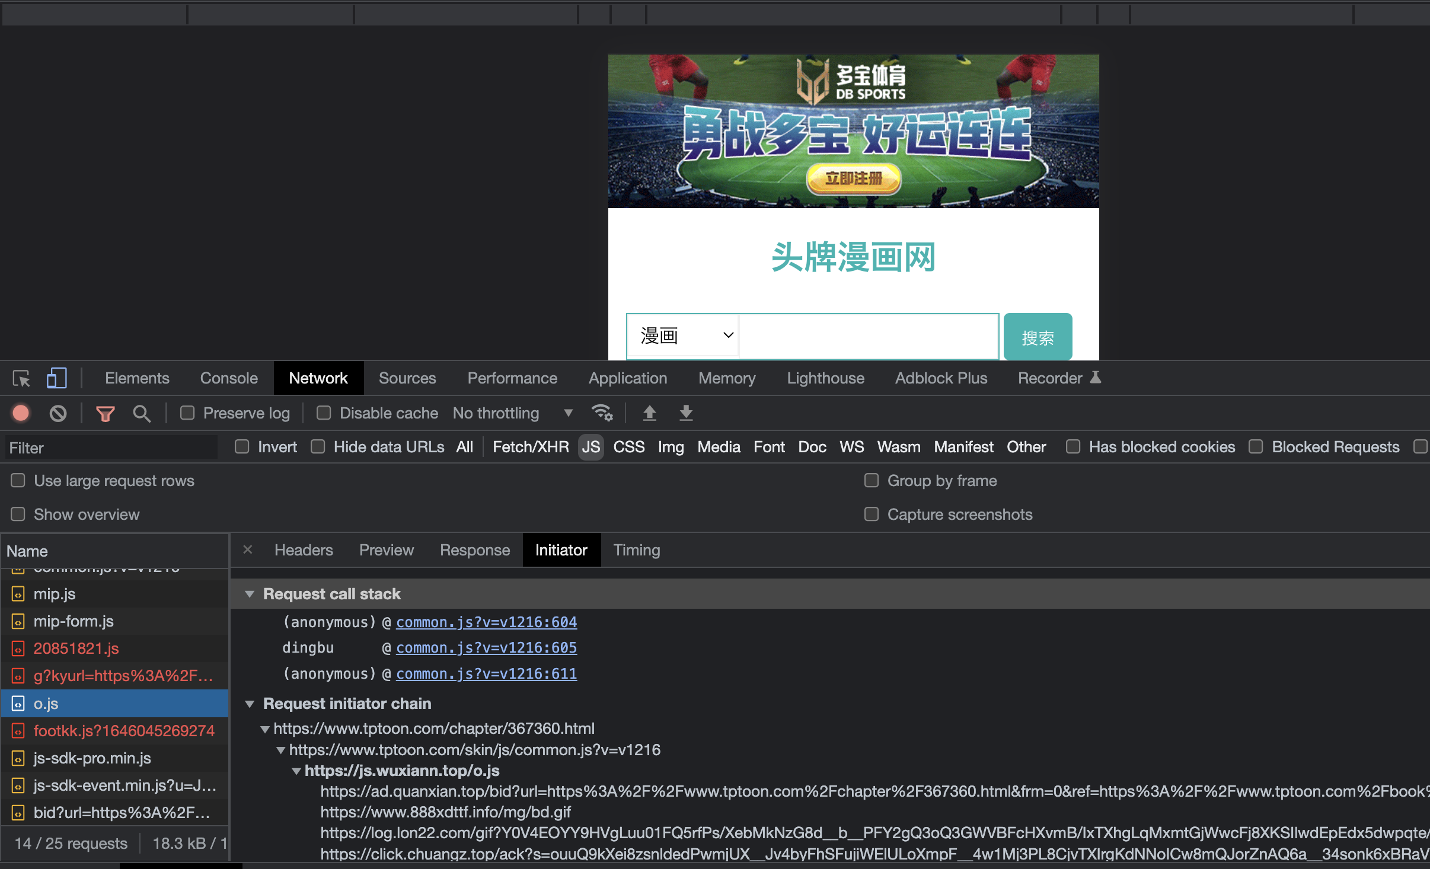Open the common.js?v=v1216:604 link
Screen dimensions: 1430x869
click(x=486, y=622)
